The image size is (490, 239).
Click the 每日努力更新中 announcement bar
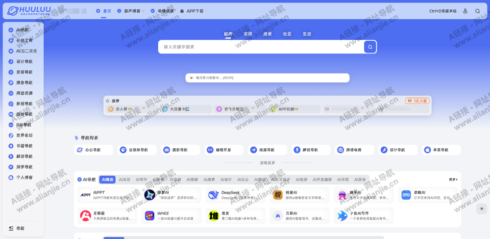(x=268, y=78)
